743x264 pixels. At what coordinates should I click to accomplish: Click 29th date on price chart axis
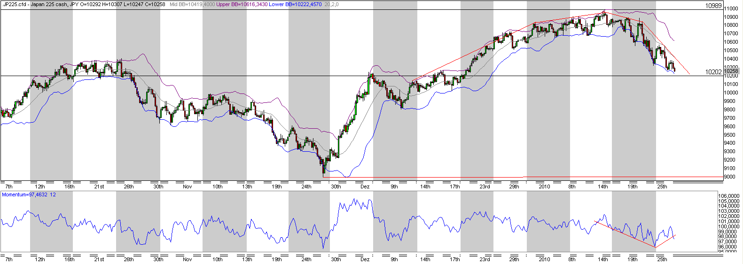(514, 186)
